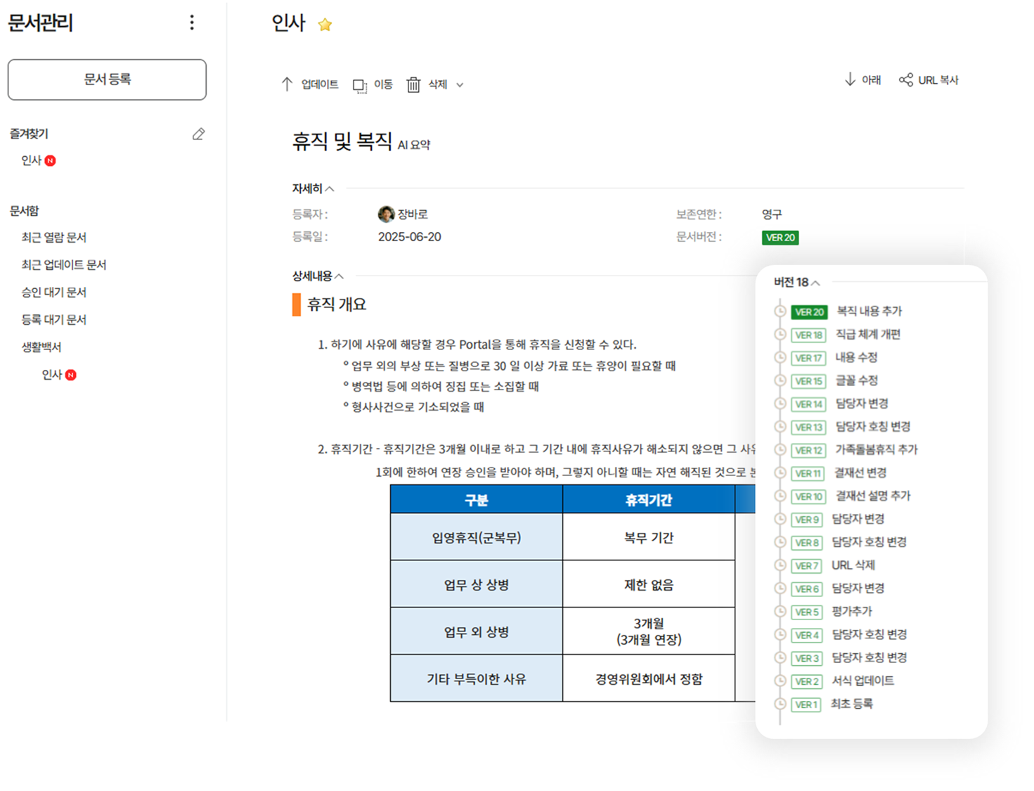
Task: Collapse the 상세내용 section
Action: tap(340, 276)
